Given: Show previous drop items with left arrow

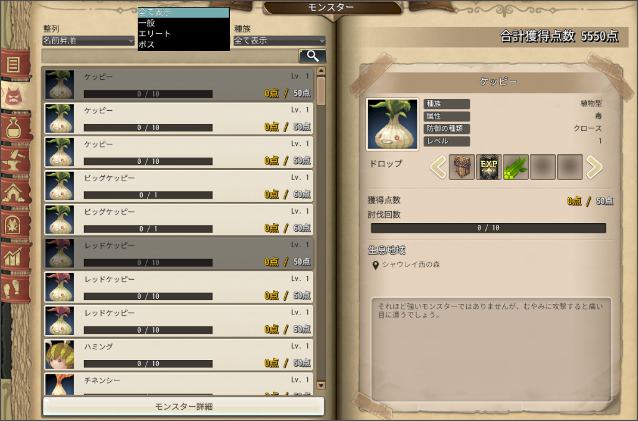Looking at the screenshot, I should tap(438, 167).
